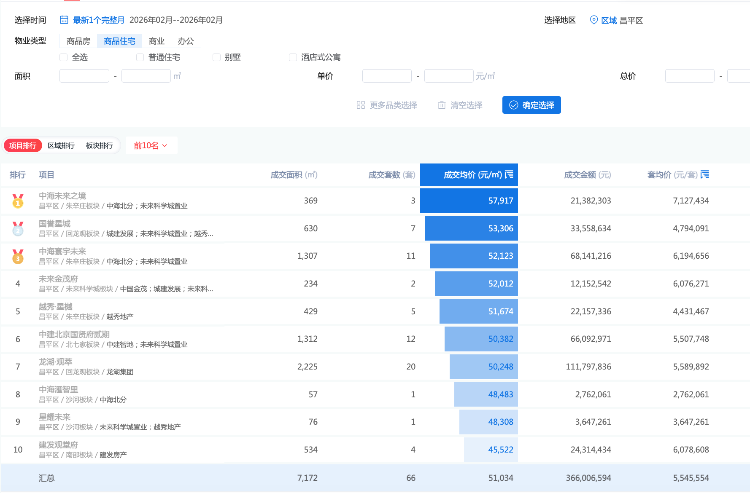Click the location pin icon next to 区域

coord(594,20)
